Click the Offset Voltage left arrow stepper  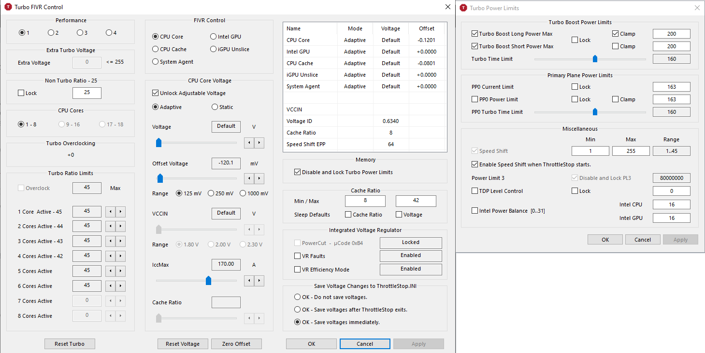pyautogui.click(x=250, y=178)
